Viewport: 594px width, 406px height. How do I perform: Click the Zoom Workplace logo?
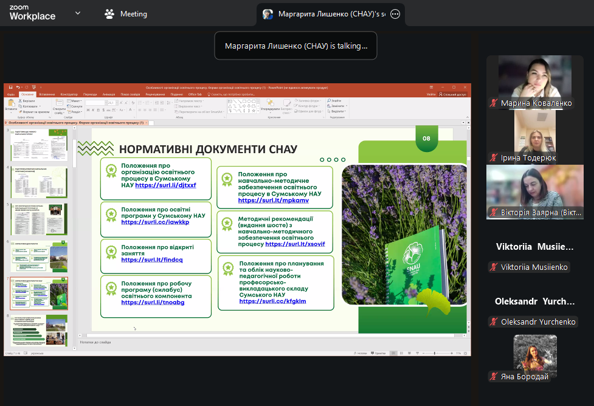point(32,13)
